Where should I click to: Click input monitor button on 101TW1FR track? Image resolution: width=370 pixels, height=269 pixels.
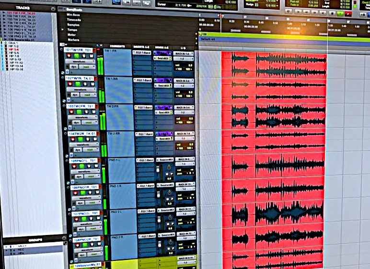(76, 56)
